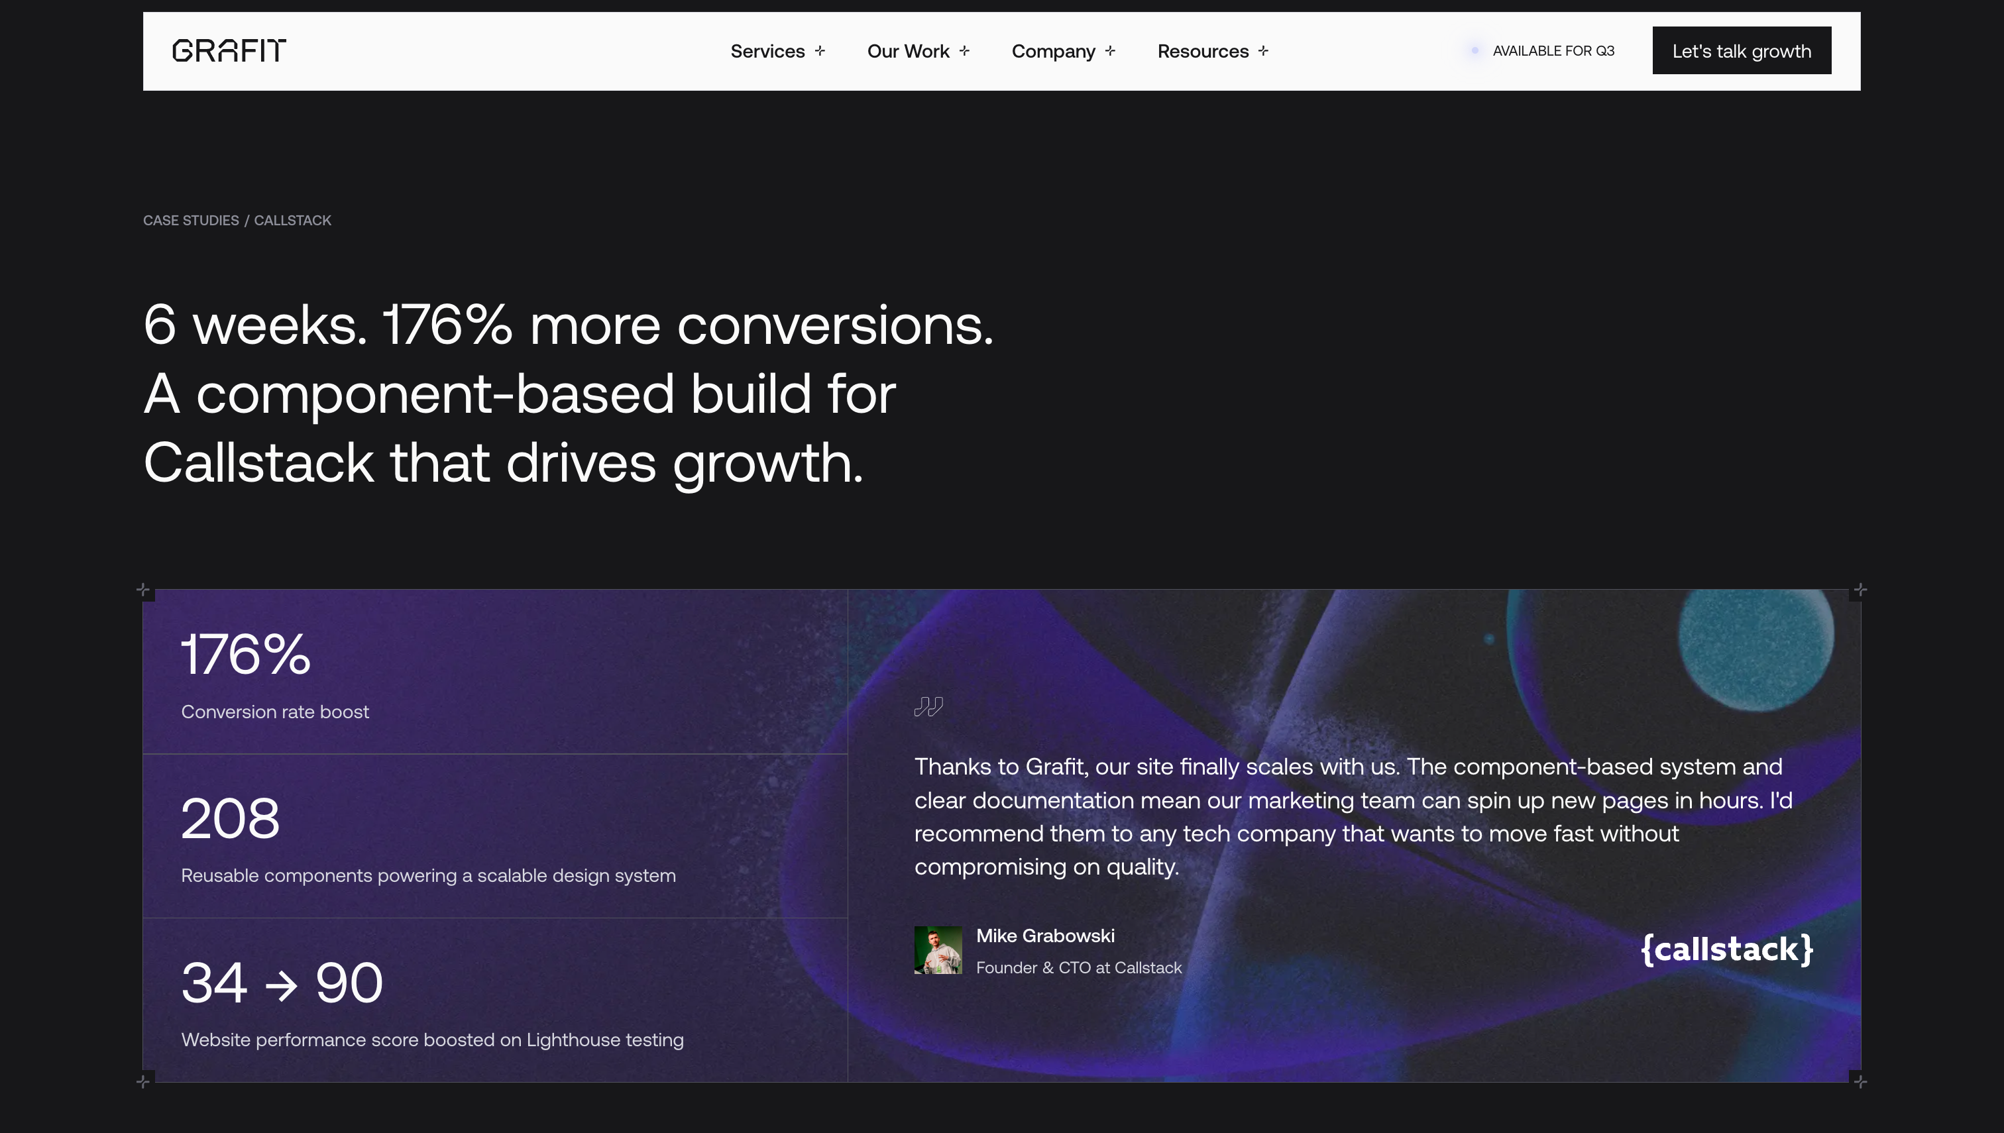Click the Grafit logo
This screenshot has height=1133, width=2004.
click(x=229, y=50)
